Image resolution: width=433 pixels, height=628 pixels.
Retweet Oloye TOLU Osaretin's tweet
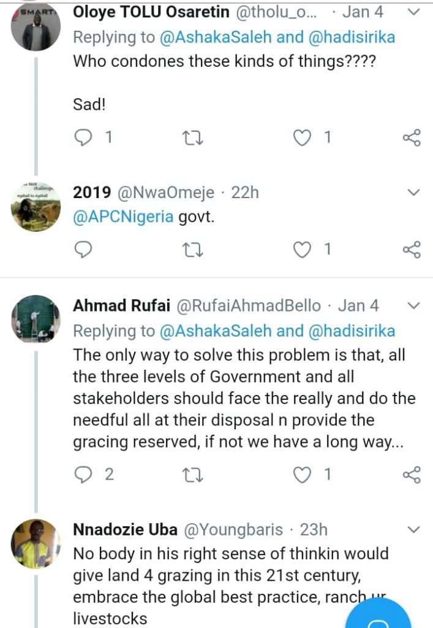(193, 137)
